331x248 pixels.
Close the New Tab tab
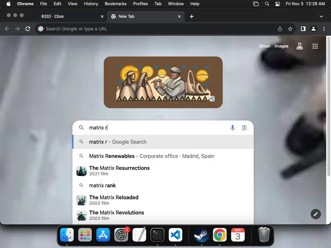pyautogui.click(x=179, y=16)
